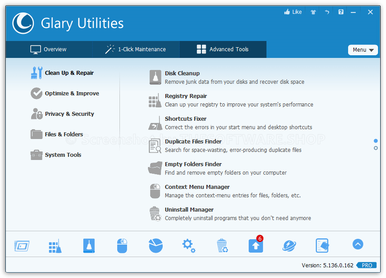Click the file eraser icon in bottom toolbar

coord(322,245)
